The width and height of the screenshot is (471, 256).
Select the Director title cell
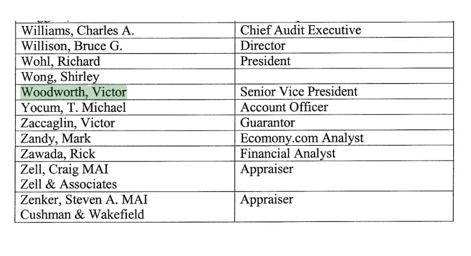point(344,46)
